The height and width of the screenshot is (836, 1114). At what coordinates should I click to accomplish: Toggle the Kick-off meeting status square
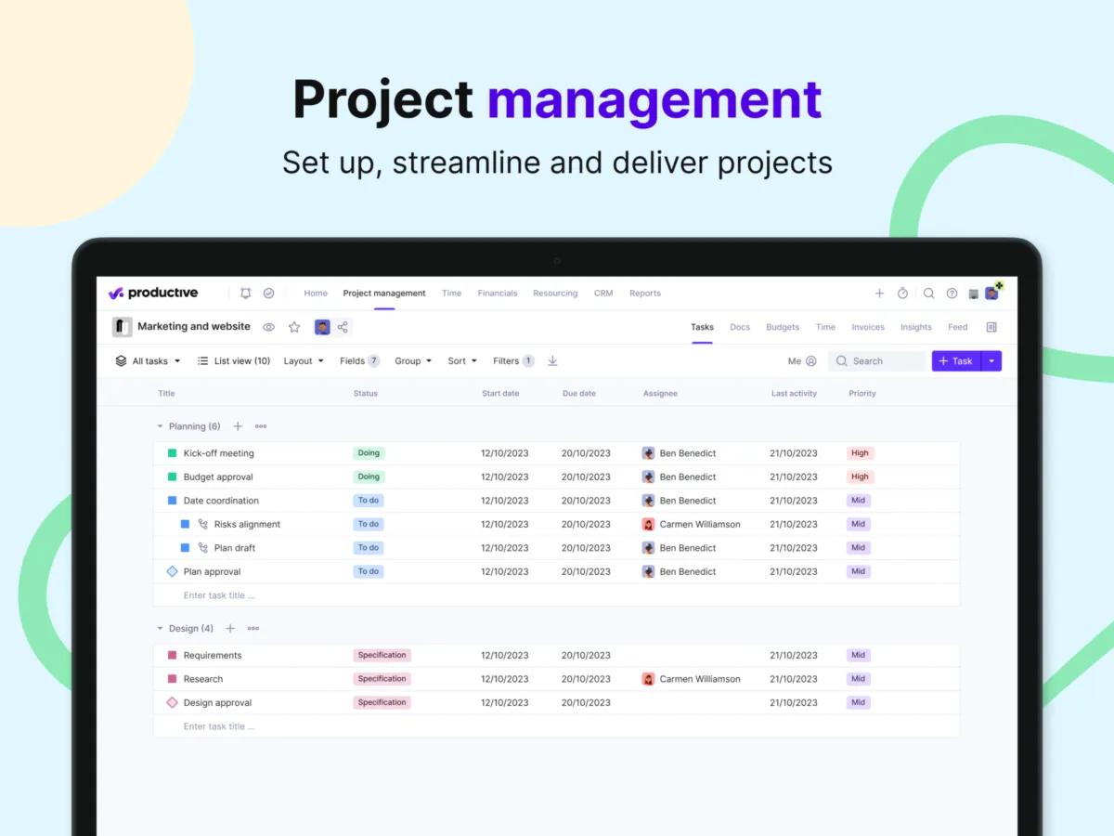coord(172,453)
